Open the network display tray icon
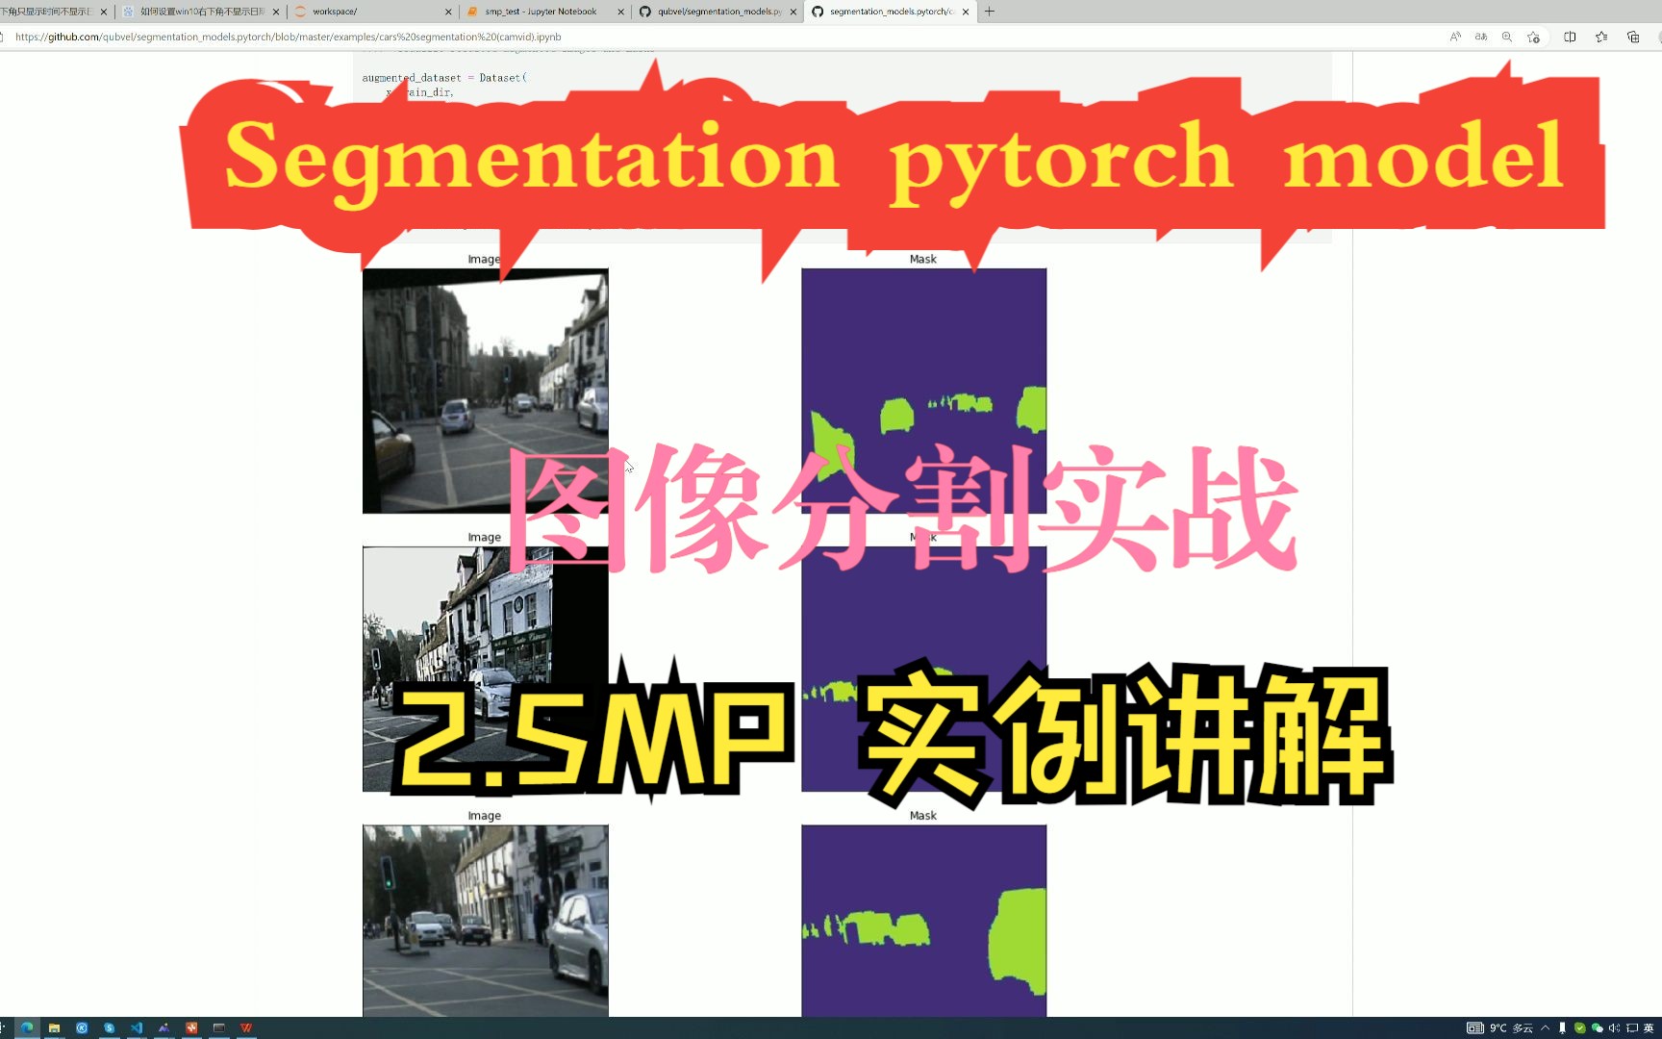 tap(1632, 1027)
